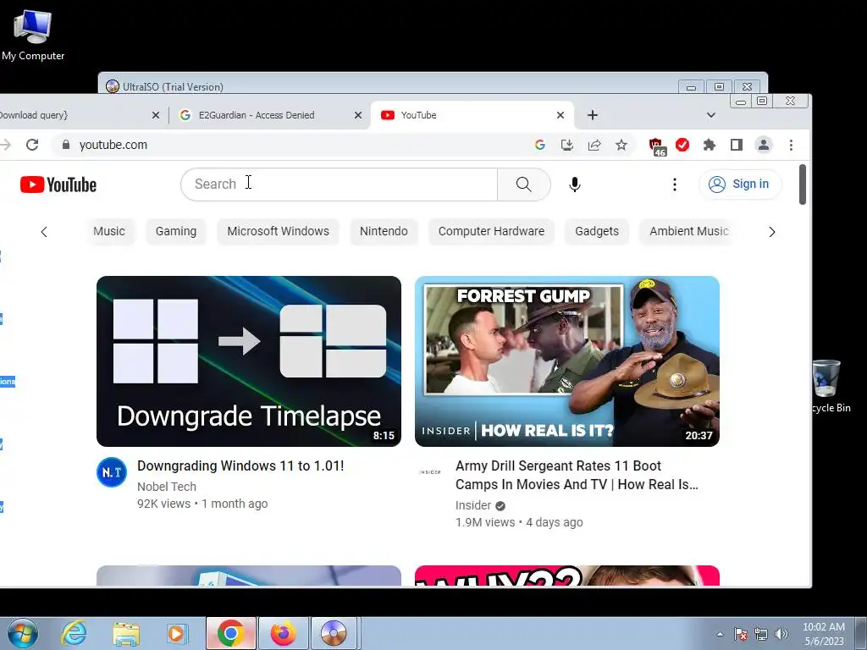The image size is (867, 650).
Task: Open Windows Explorer folder in taskbar
Action: [x=126, y=633]
